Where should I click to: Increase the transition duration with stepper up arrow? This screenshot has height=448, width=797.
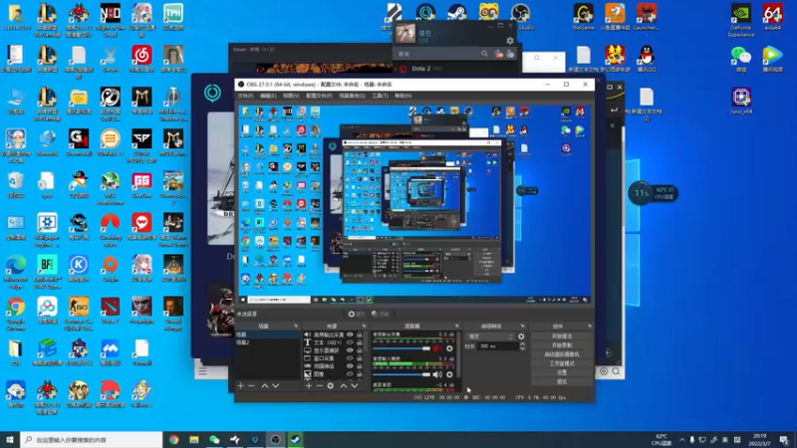tap(522, 343)
